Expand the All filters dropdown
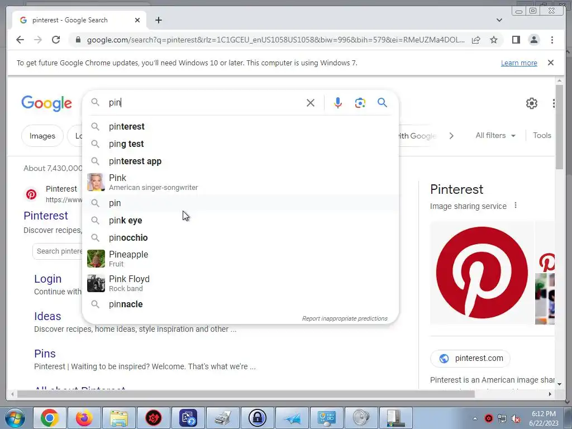The image size is (572, 429). [x=495, y=135]
